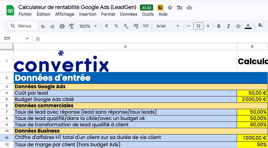Open the name box dropdown arrow
Image resolution: width=268 pixels, height=148 pixels.
27,39
